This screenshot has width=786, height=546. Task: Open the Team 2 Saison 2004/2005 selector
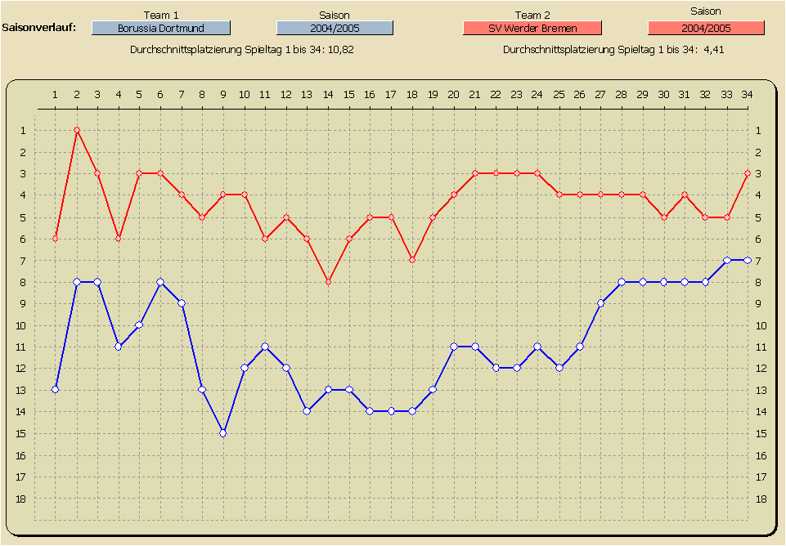click(x=706, y=28)
